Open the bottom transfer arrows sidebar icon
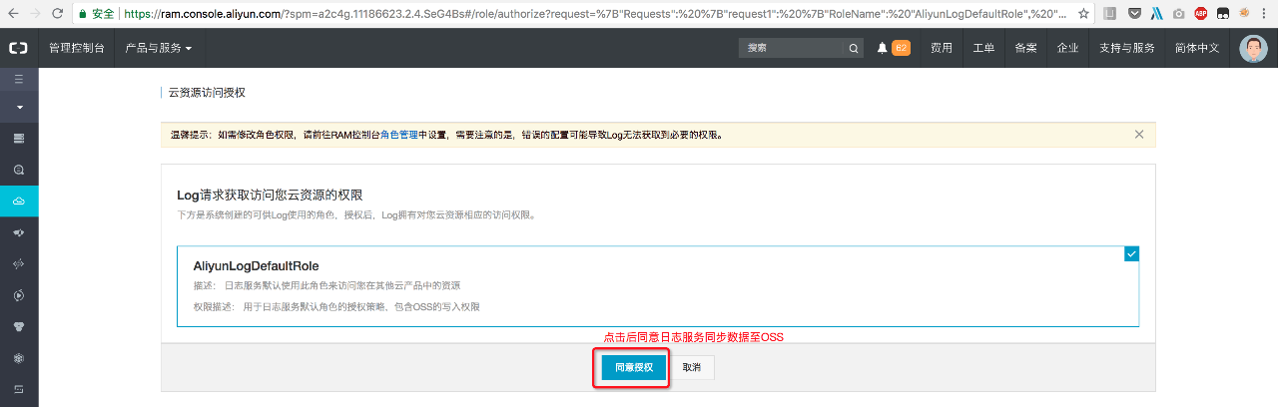 click(x=19, y=389)
